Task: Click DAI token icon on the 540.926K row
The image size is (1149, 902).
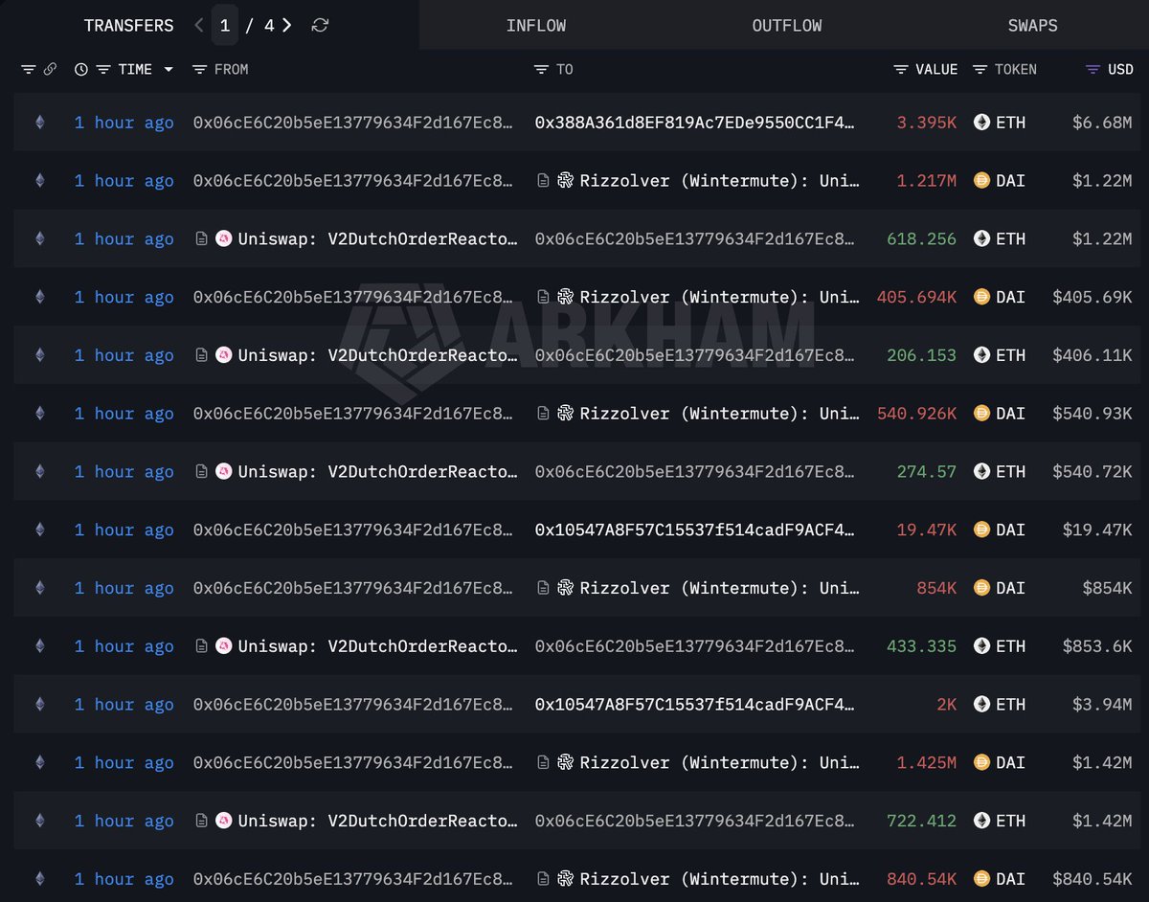Action: 981,413
